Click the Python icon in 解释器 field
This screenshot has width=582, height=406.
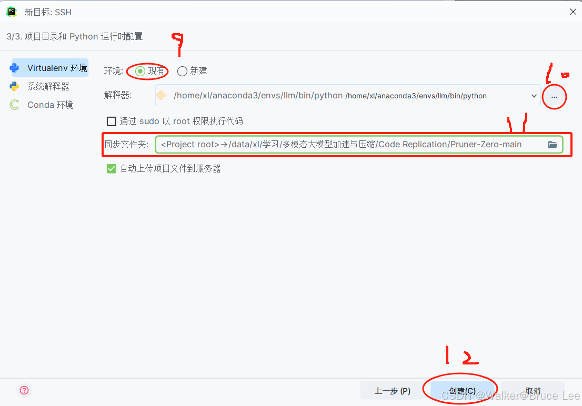click(162, 95)
